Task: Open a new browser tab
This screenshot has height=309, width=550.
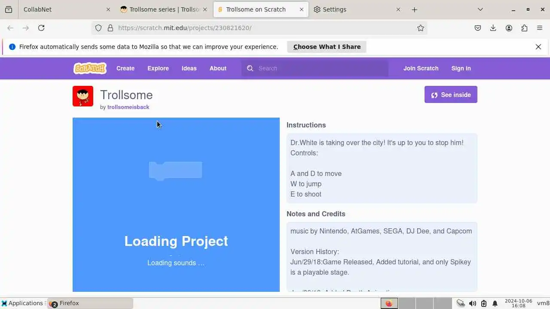Action: (x=414, y=9)
